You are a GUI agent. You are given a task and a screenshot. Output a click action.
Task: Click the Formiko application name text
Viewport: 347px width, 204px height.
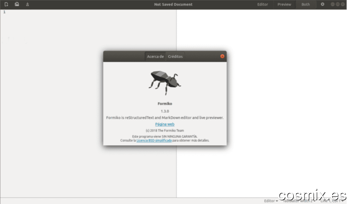tap(165, 104)
